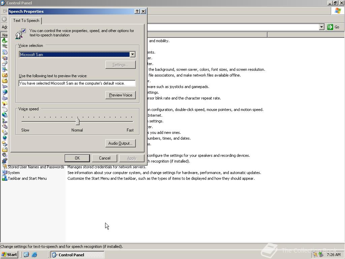Click the Control Panel taskbar button
This screenshot has width=345, height=259.
pyautogui.click(x=77, y=255)
